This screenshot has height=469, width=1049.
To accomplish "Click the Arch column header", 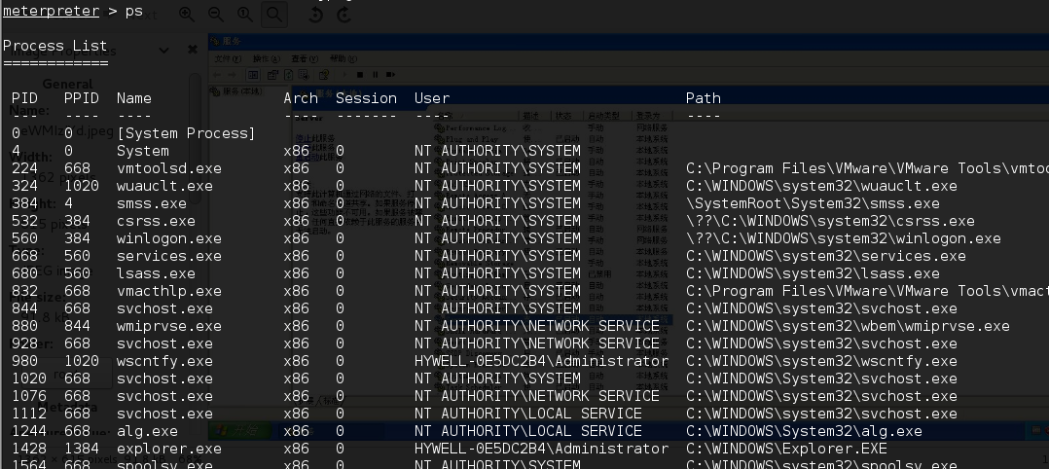I will [301, 97].
